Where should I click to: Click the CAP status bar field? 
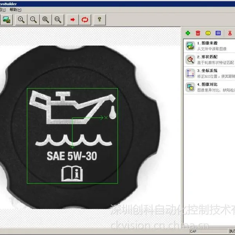208,231
